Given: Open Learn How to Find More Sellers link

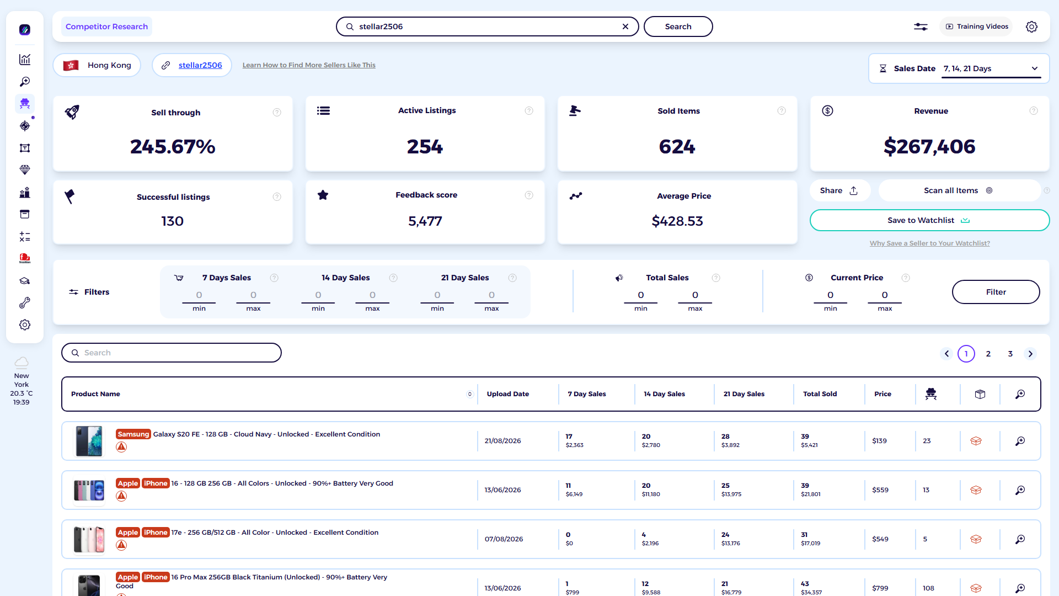Looking at the screenshot, I should (309, 65).
